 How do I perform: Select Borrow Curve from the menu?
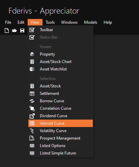60,101
